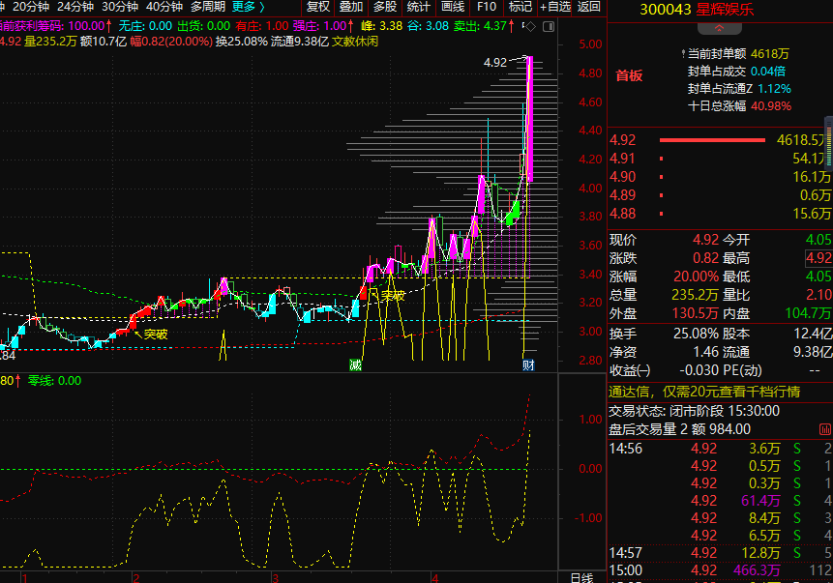
Task: Toggle 叠加 overlay on chart
Action: pyautogui.click(x=351, y=7)
